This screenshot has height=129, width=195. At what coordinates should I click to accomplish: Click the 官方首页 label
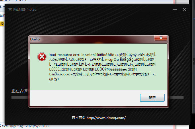[x=79, y=118]
